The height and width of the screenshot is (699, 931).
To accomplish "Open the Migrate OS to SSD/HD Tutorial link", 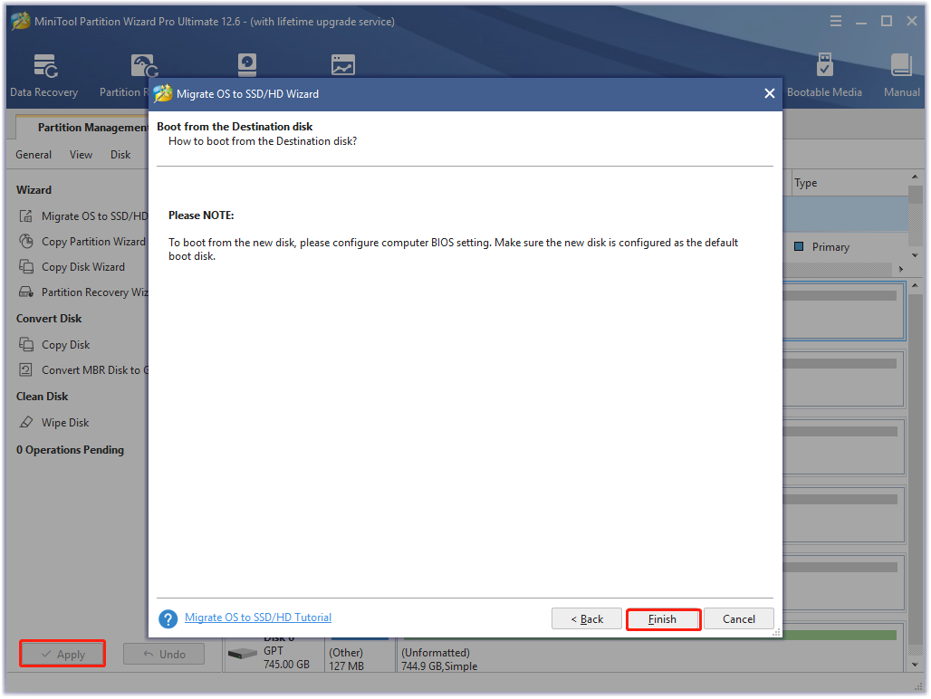I will (x=258, y=618).
